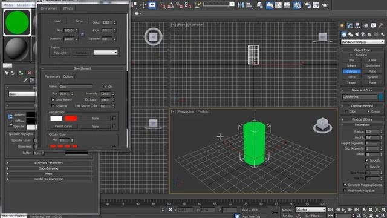Click the Pick Light button
Screen dimensions: 387x218
pos(60,53)
